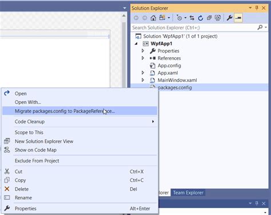Expand the App.xaml node arrow
The image size is (271, 215).
pyautogui.click(x=143, y=73)
